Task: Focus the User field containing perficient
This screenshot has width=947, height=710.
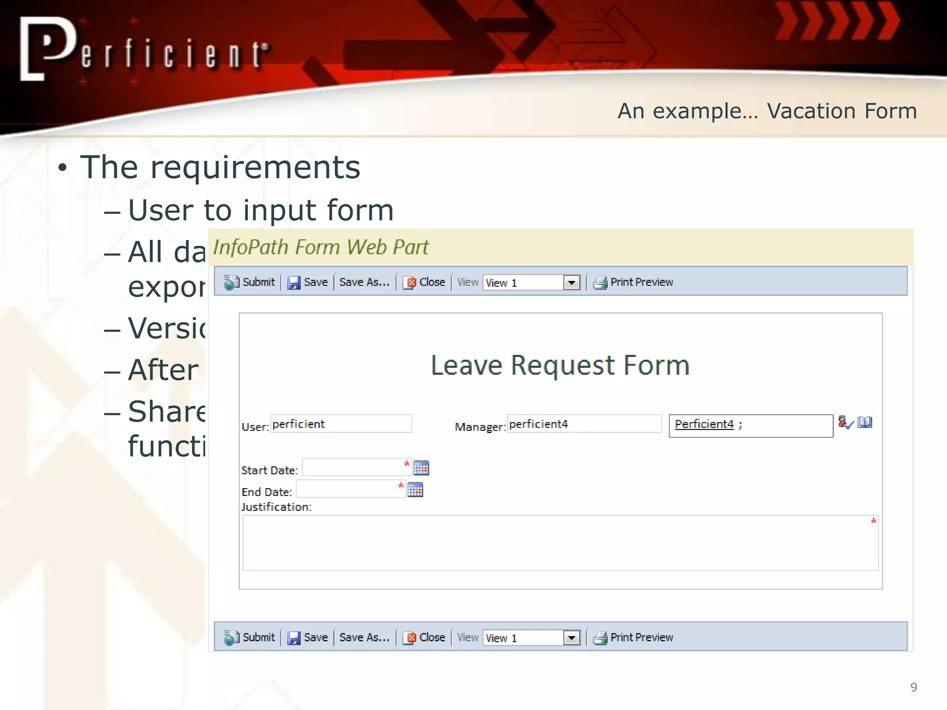Action: pos(341,423)
